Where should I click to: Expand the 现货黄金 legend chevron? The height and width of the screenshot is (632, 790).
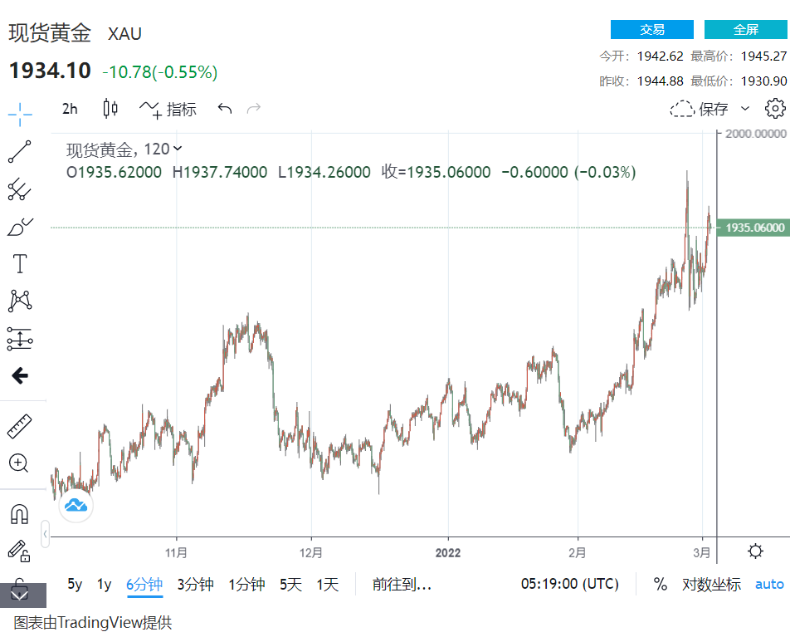tap(177, 149)
